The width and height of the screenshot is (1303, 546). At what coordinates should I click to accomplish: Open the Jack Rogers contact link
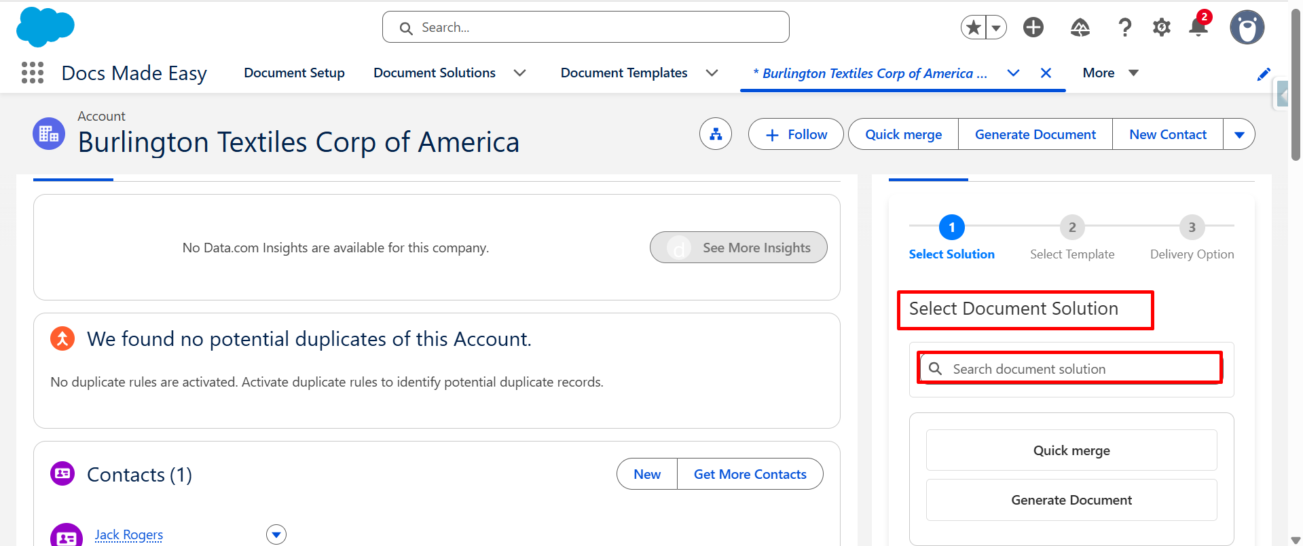tap(129, 534)
